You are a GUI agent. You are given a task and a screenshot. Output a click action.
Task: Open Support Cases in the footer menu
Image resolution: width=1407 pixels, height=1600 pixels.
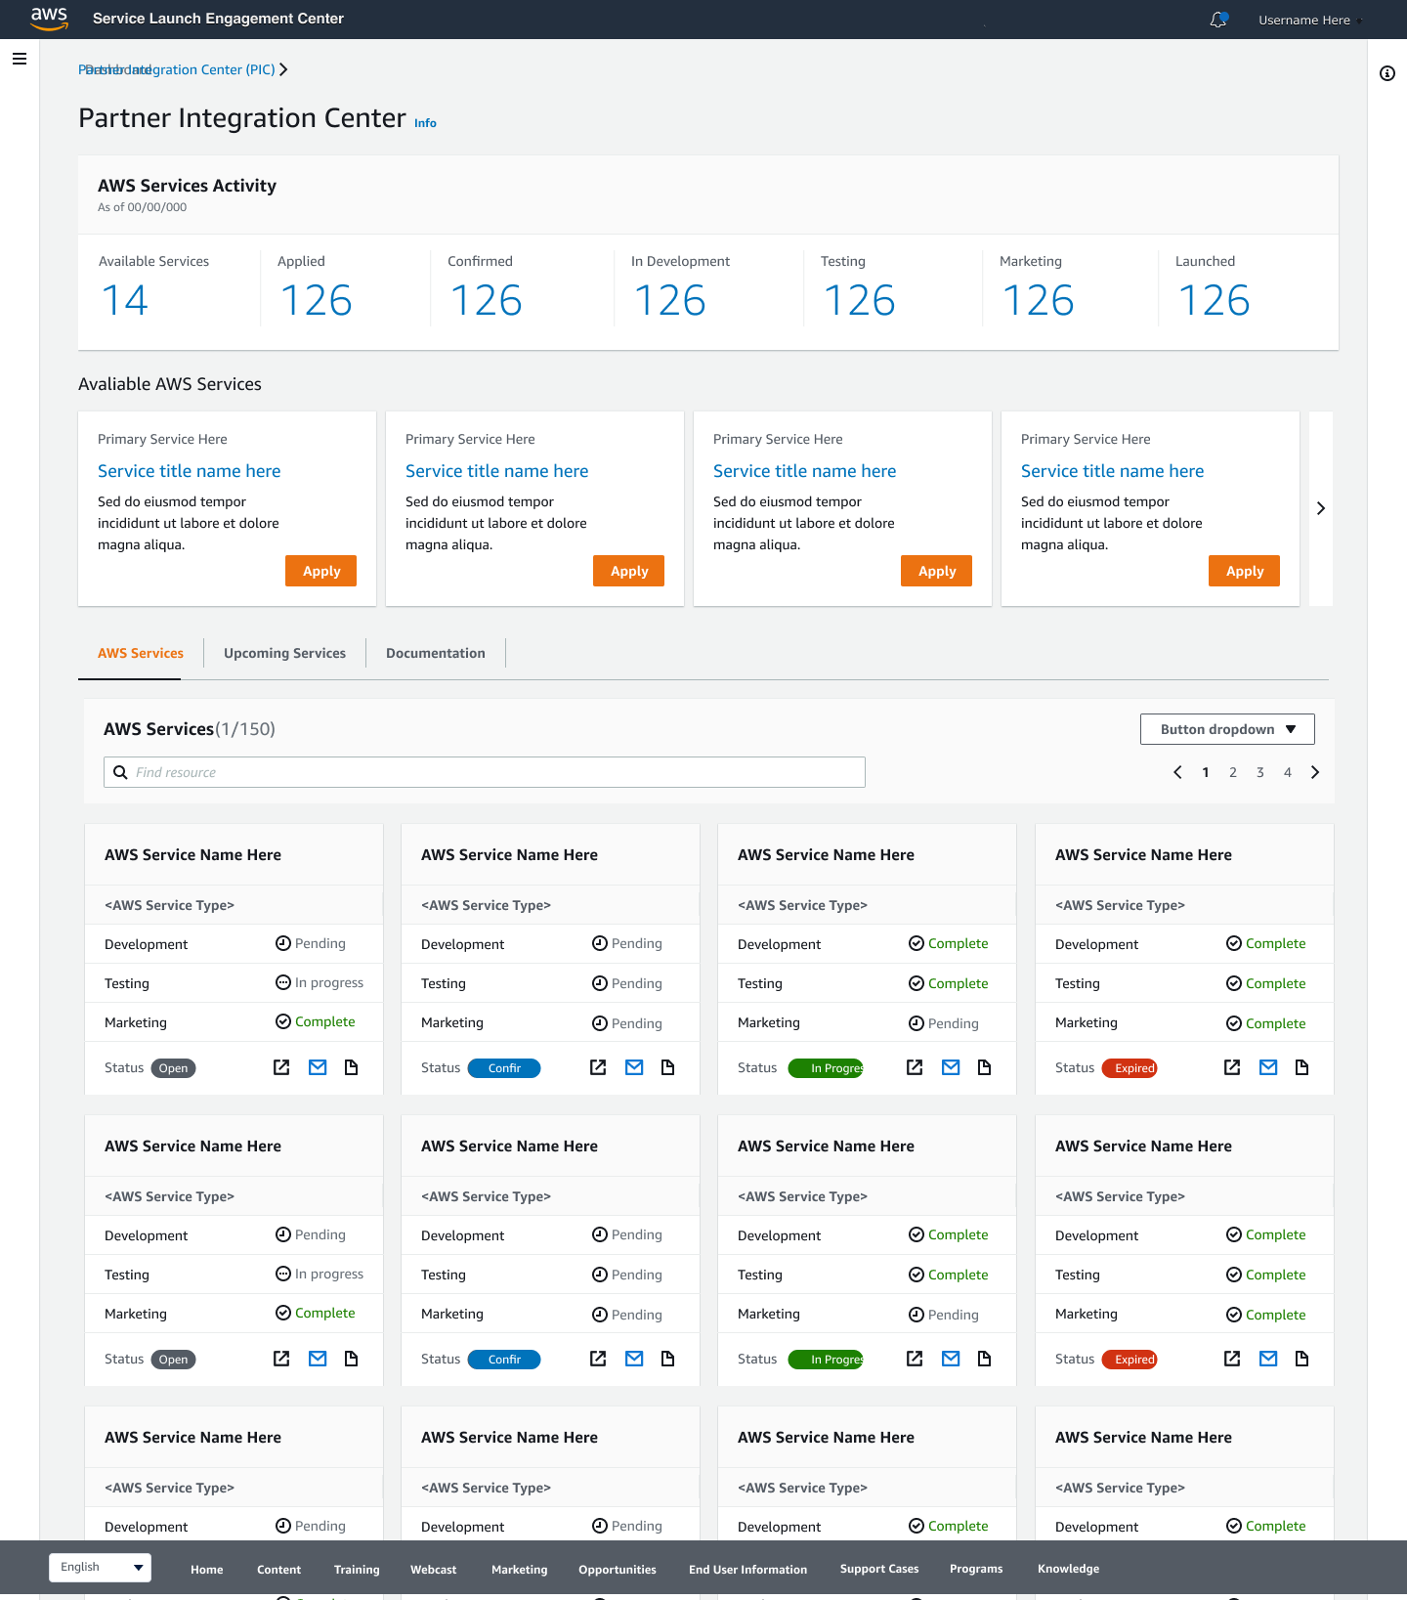point(879,1569)
